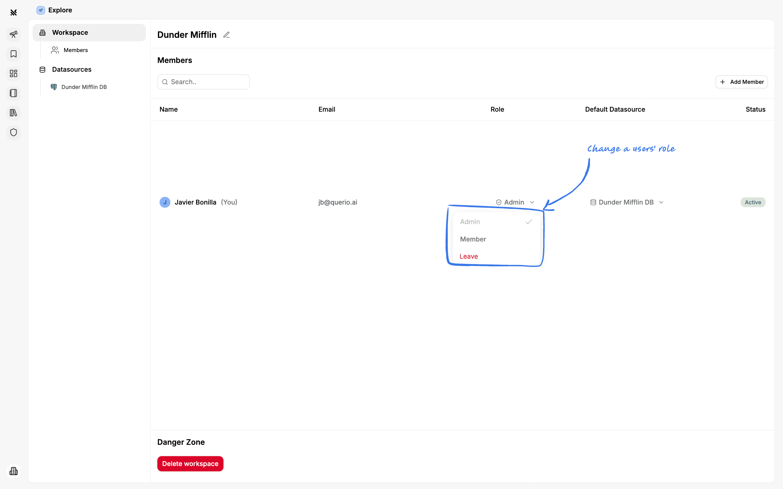Open the Dunder Mifflin DB default datasource dropdown

point(627,202)
